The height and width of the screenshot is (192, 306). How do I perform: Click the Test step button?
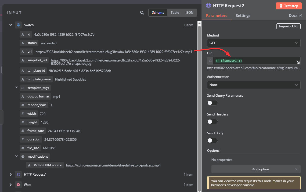(x=289, y=6)
